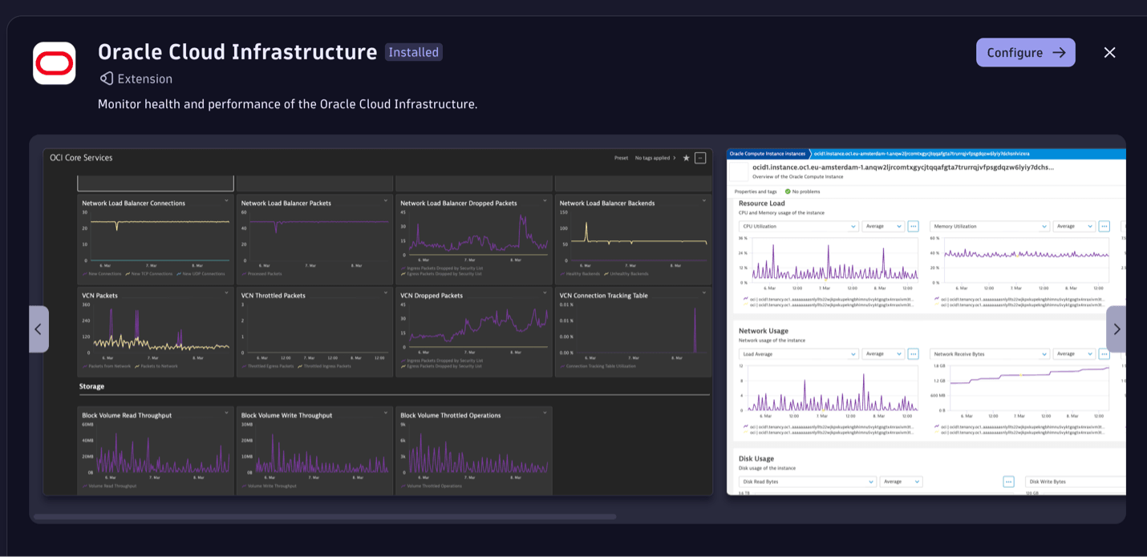The height and width of the screenshot is (560, 1147).
Task: Click the 'Preset' label in dashboard header
Action: 622,158
